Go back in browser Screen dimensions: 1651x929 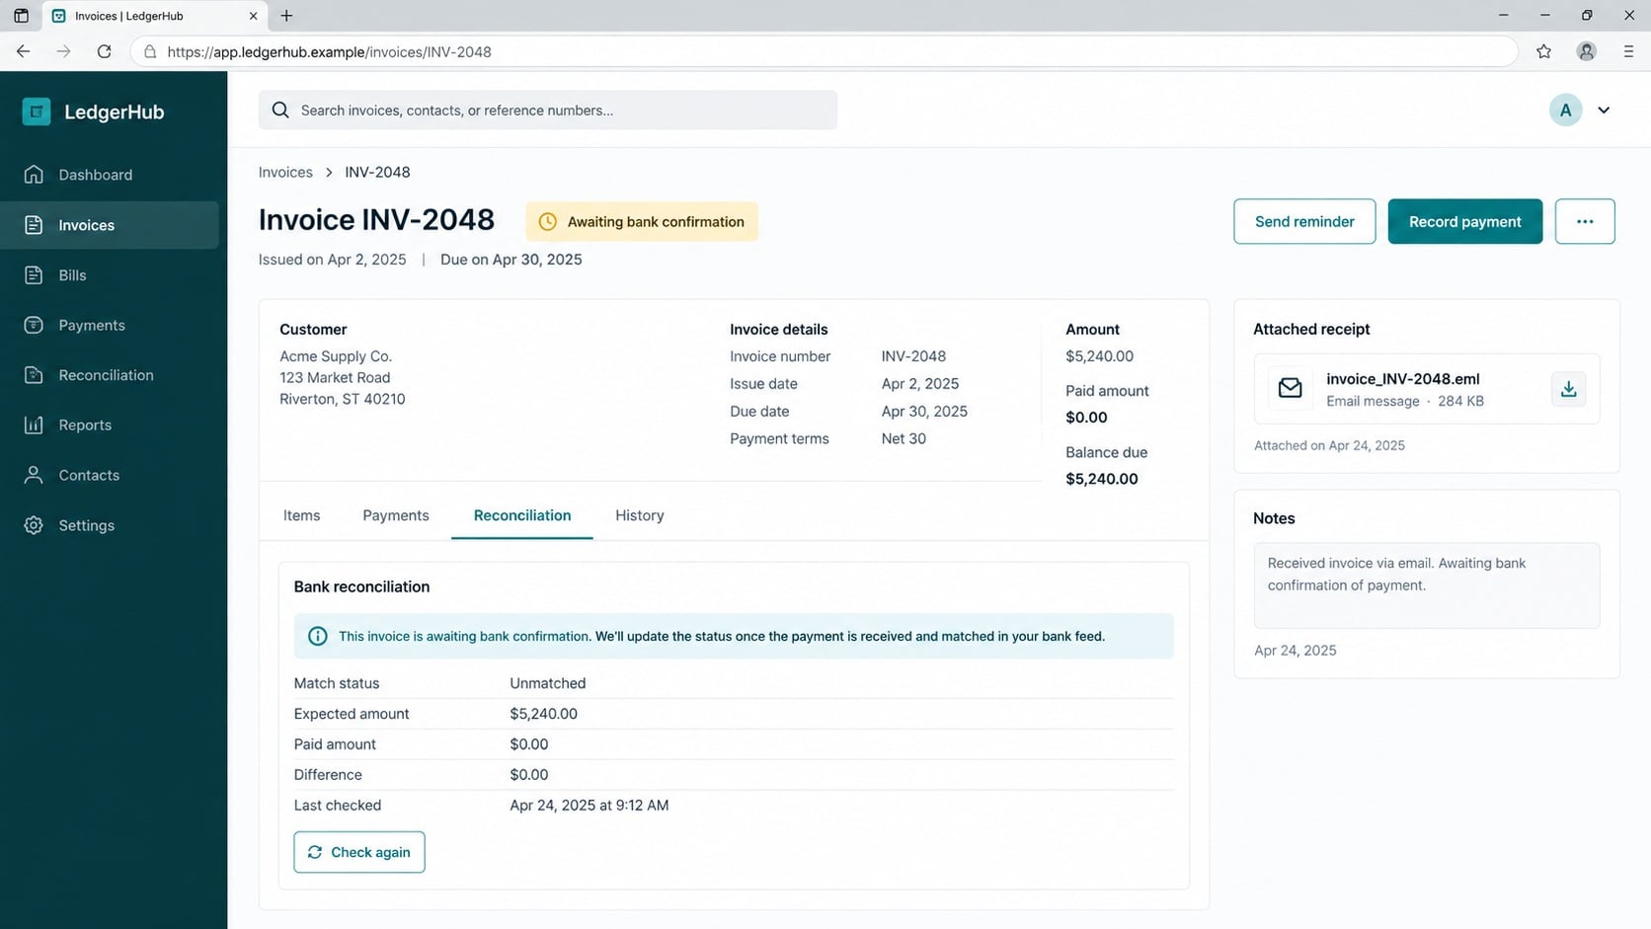coord(24,51)
